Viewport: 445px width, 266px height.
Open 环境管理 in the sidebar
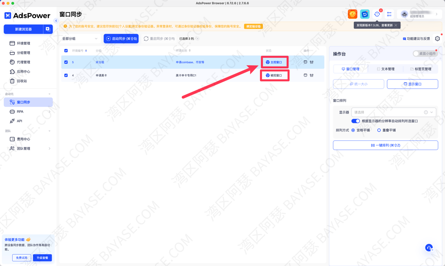(x=23, y=43)
